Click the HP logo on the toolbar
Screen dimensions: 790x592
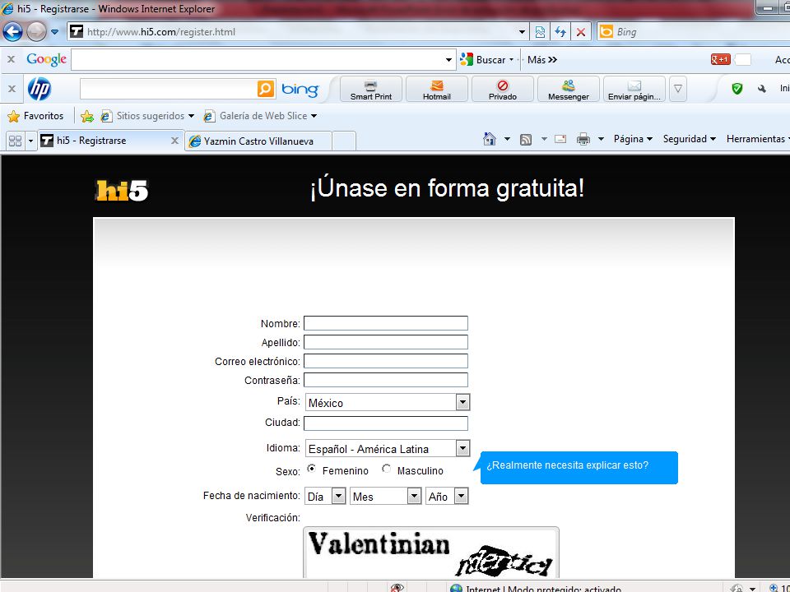click(39, 89)
